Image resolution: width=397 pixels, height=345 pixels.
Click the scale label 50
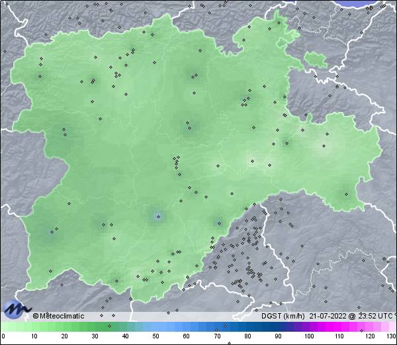156,336
